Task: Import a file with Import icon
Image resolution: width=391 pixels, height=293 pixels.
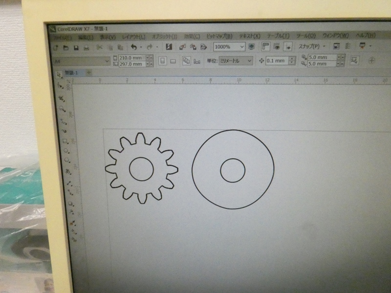Action: [x=182, y=46]
